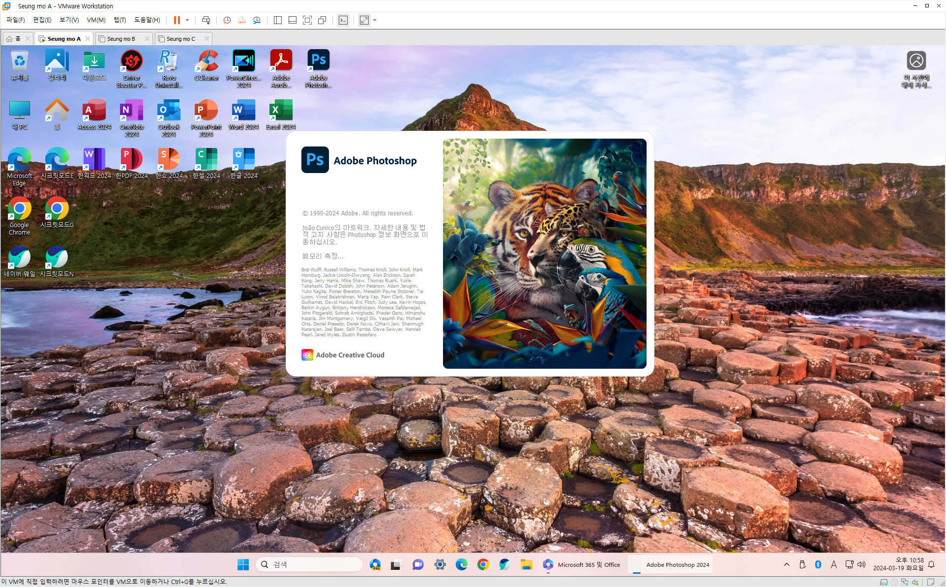
Task: Close the Seung mo C tab
Action: point(207,39)
